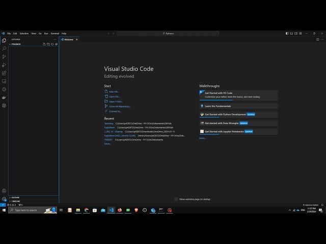
Task: Open the remote window status bar button
Action: click(x=3, y=205)
